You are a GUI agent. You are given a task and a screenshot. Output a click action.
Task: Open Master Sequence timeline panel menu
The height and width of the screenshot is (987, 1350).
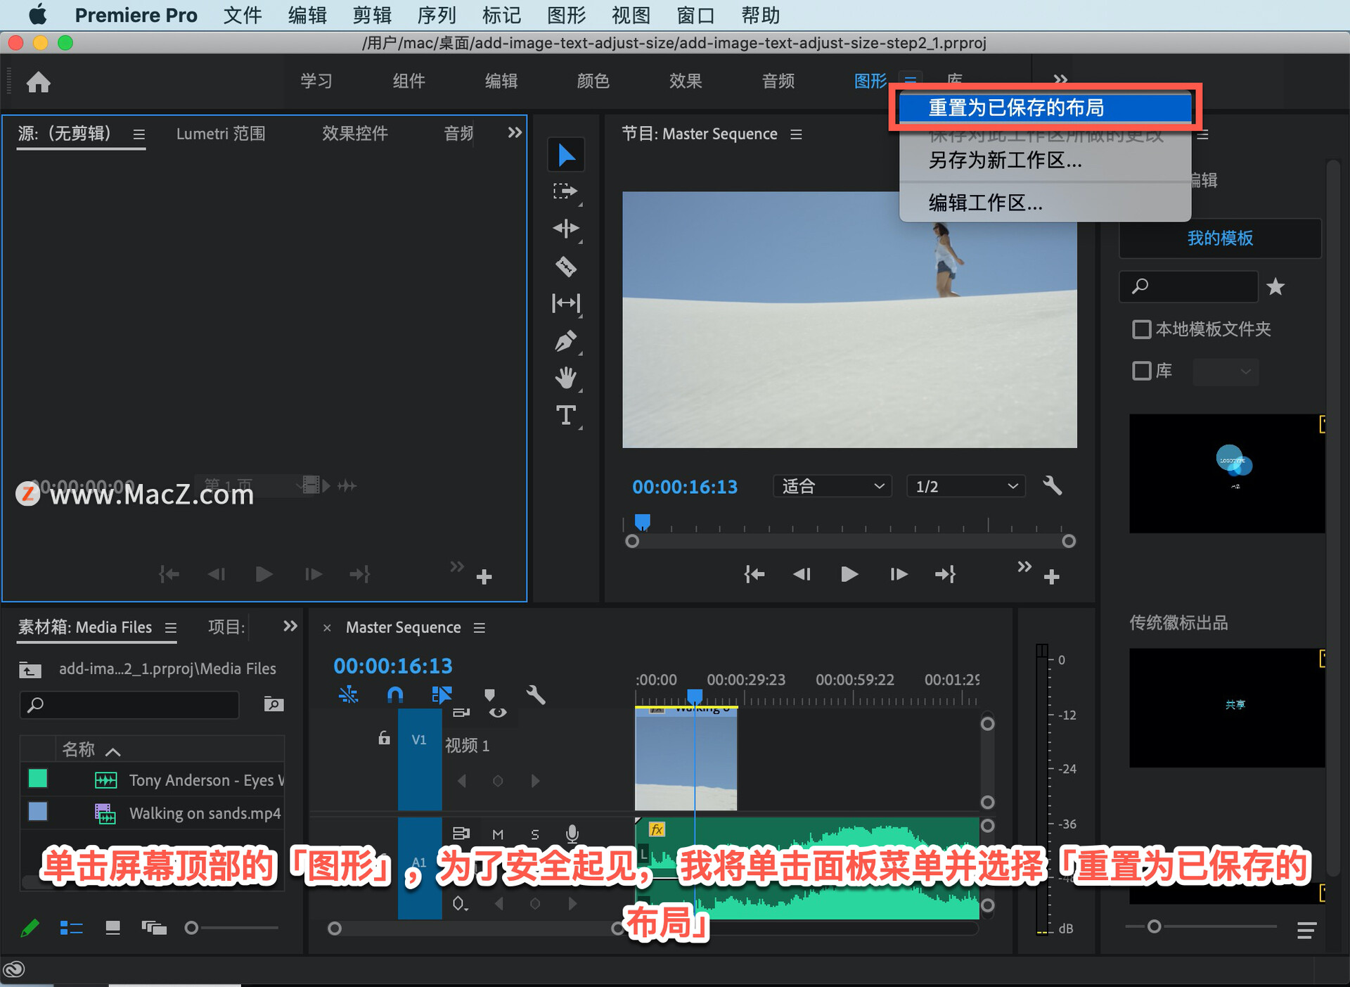tap(480, 628)
